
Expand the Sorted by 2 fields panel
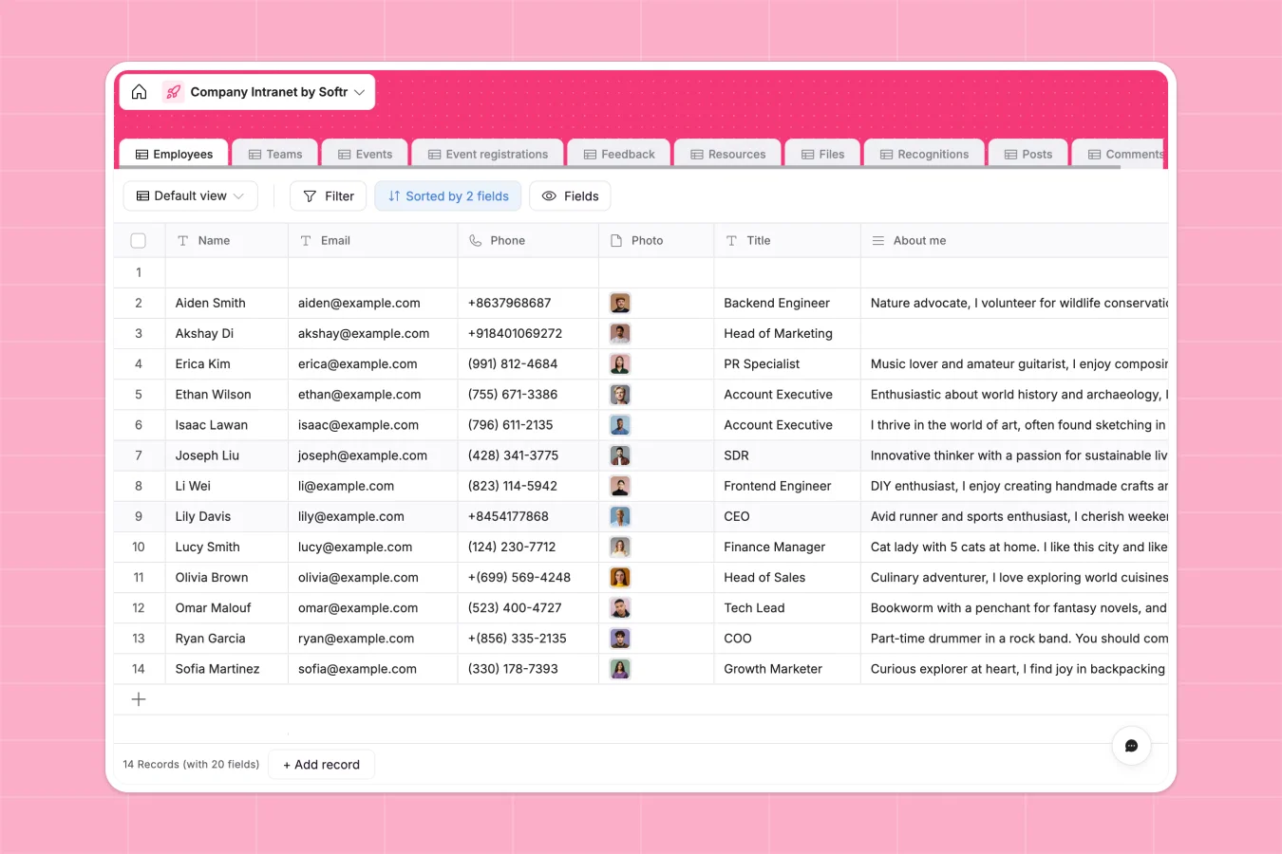coord(447,195)
